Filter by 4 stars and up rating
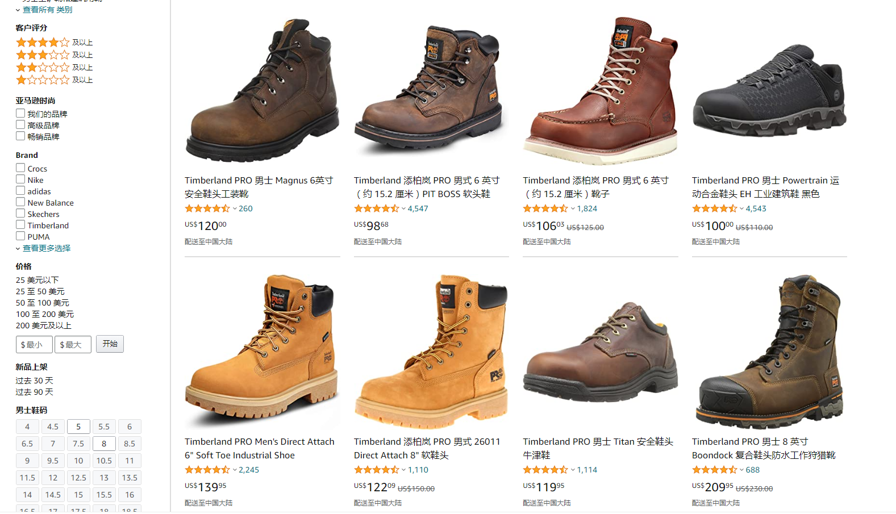This screenshot has height=514, width=896. point(54,42)
